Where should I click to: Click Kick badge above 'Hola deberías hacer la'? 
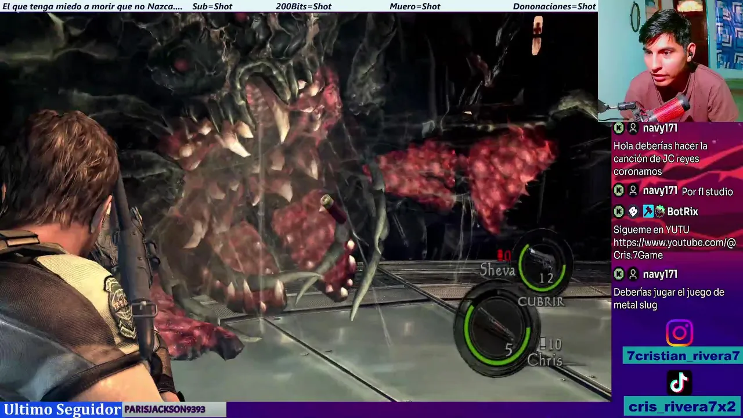(619, 128)
